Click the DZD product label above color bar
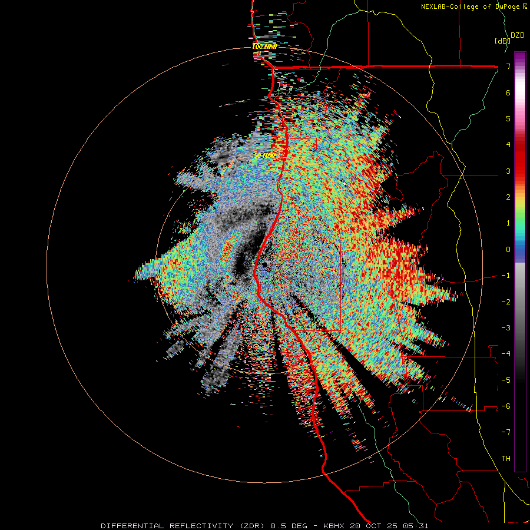 click(517, 35)
